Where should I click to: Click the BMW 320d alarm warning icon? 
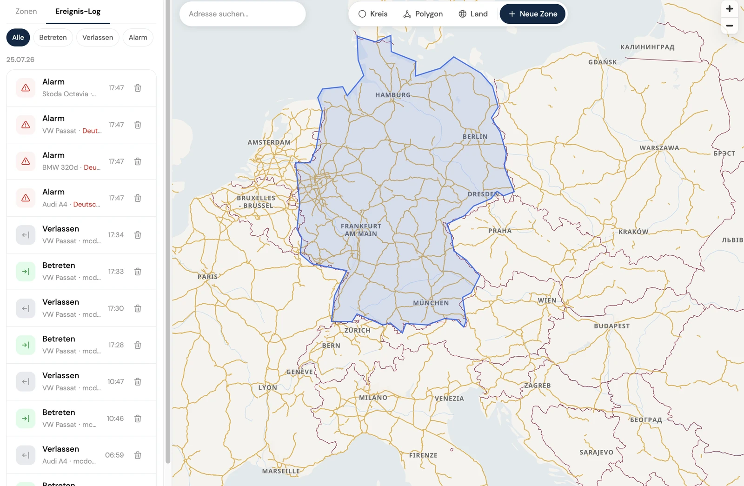[x=26, y=161]
